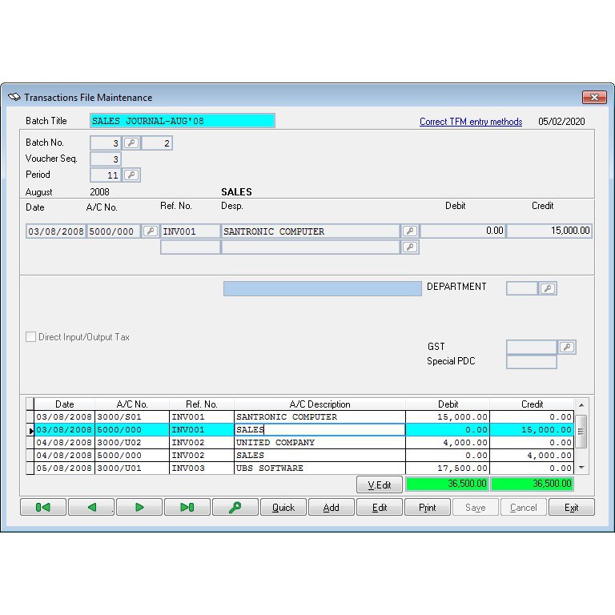
Task: Click the Print button
Action: (427, 507)
